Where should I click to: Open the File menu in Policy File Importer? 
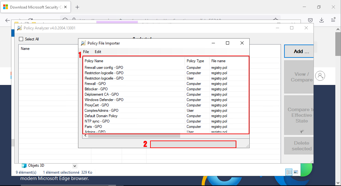click(x=86, y=52)
